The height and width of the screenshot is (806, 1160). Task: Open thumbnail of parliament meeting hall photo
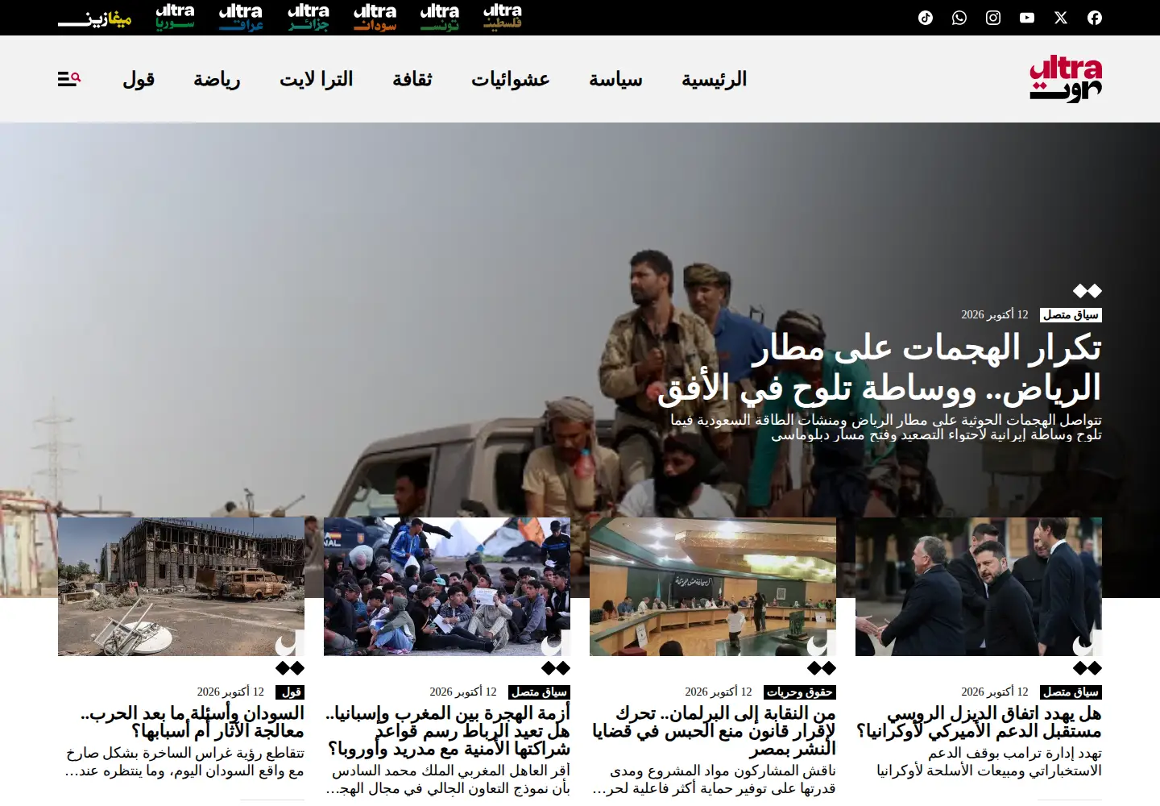pyautogui.click(x=713, y=587)
